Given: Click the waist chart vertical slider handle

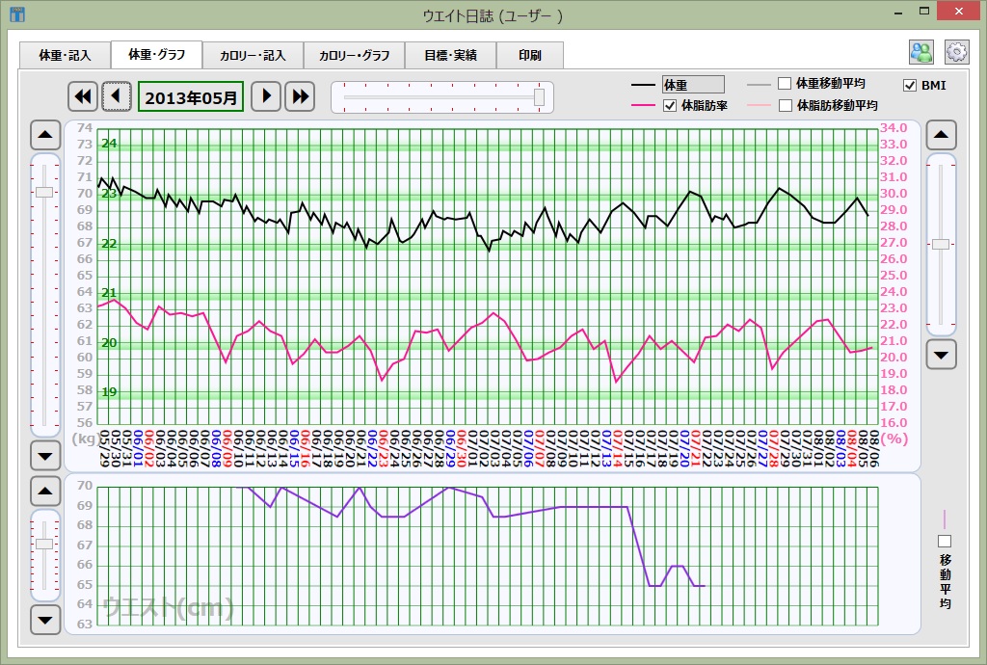Looking at the screenshot, I should pos(44,544).
